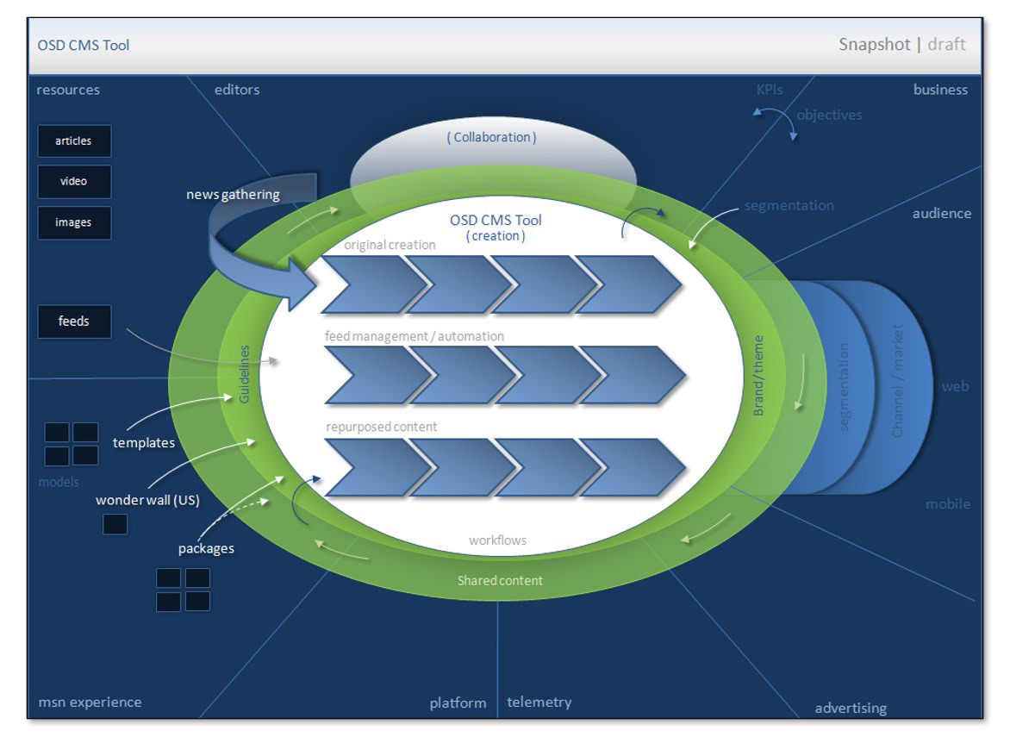
Task: Click the 'mobile' channel label
Action: 948,504
